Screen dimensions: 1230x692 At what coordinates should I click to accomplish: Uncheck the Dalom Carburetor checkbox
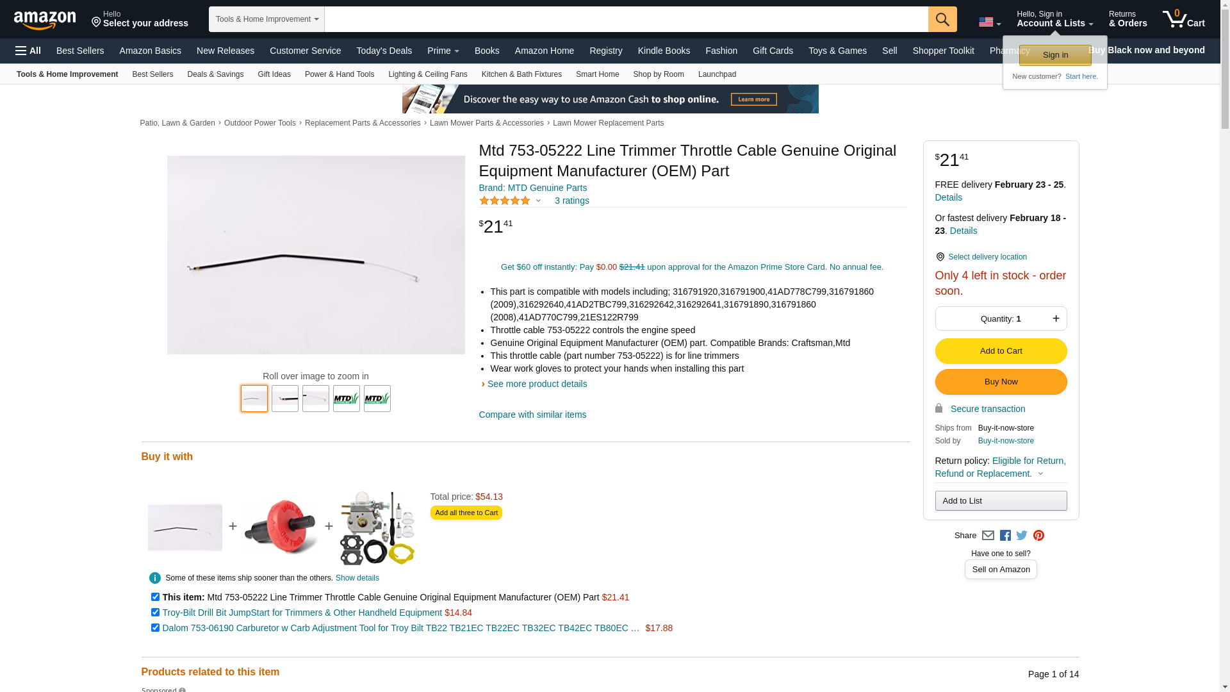pyautogui.click(x=155, y=628)
